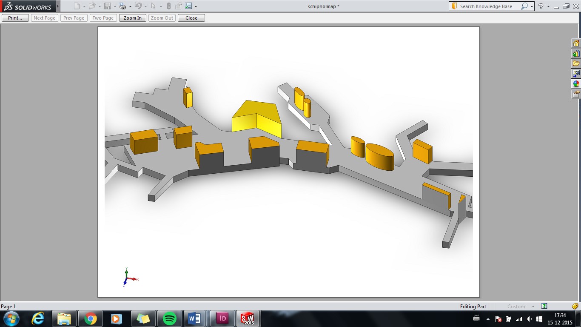Image resolution: width=581 pixels, height=327 pixels.
Task: Open the View Palette tab
Action: pyautogui.click(x=576, y=74)
